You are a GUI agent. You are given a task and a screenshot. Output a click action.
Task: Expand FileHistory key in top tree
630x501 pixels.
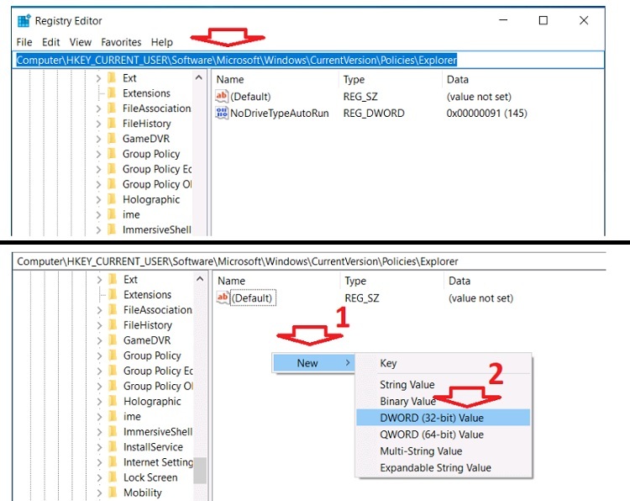point(99,124)
